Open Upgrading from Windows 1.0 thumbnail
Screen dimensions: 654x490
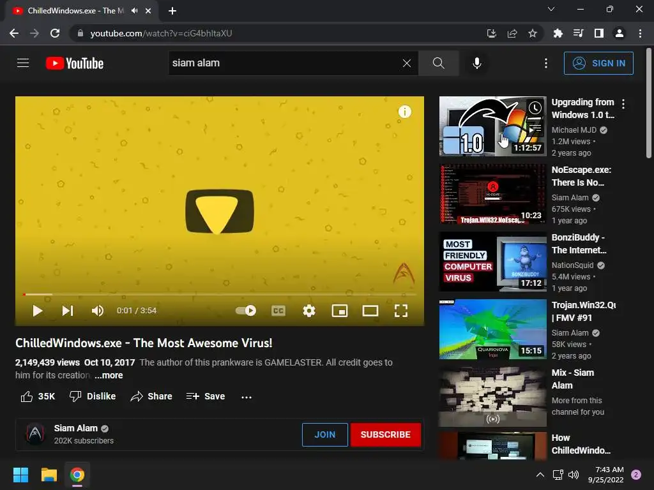click(492, 126)
